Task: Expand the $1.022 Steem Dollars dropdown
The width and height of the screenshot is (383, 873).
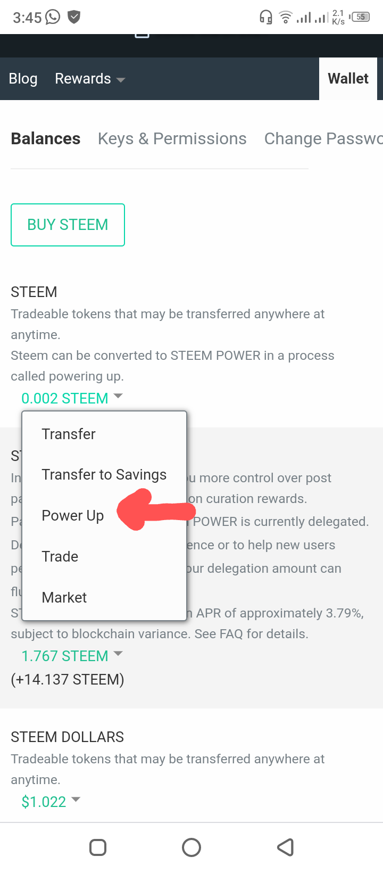Action: tap(51, 802)
